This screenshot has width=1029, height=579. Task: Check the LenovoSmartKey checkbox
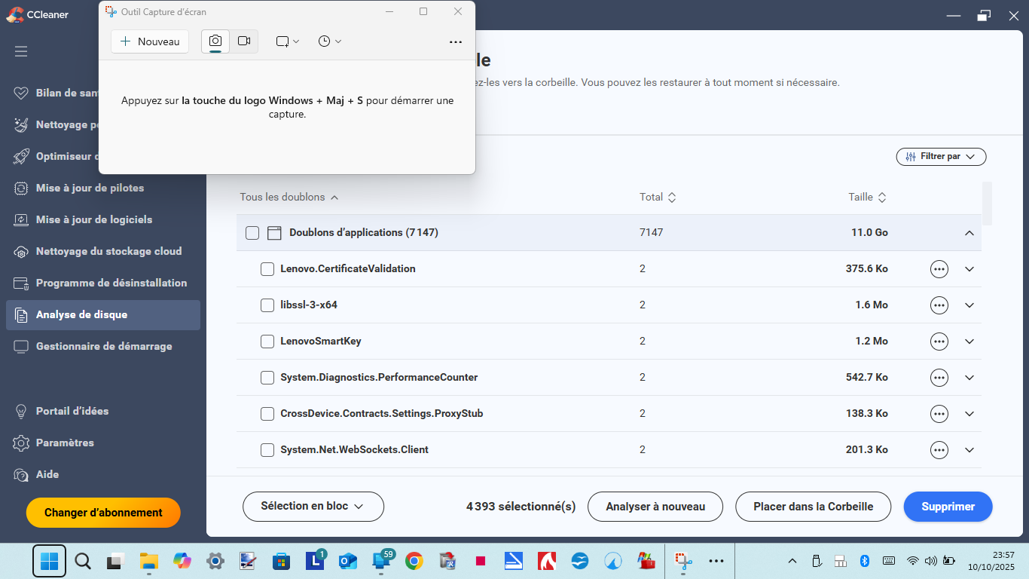coord(267,342)
